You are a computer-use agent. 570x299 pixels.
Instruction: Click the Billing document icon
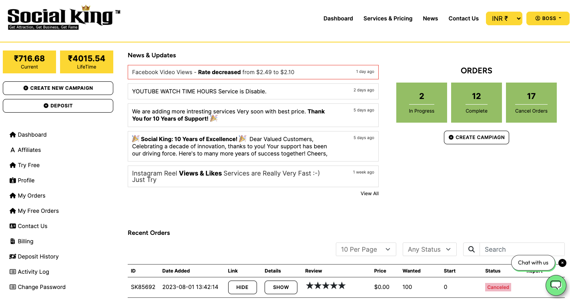13,241
